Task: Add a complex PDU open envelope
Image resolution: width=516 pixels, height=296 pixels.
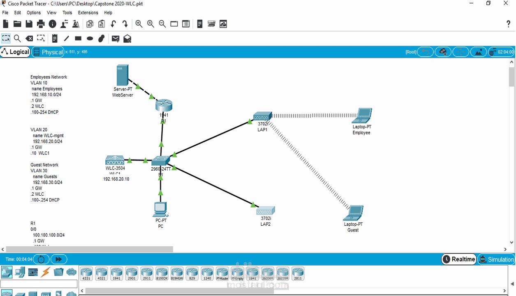Action: click(127, 38)
